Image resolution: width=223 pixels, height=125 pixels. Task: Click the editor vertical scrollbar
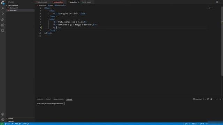tap(222, 41)
